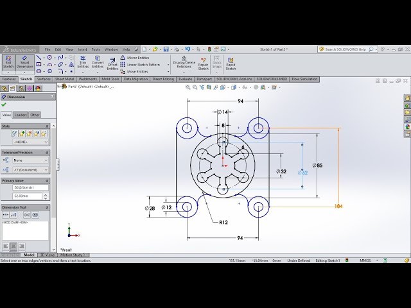Collapse the Style section
Viewport: 411px width, 308px height.
tap(47, 126)
